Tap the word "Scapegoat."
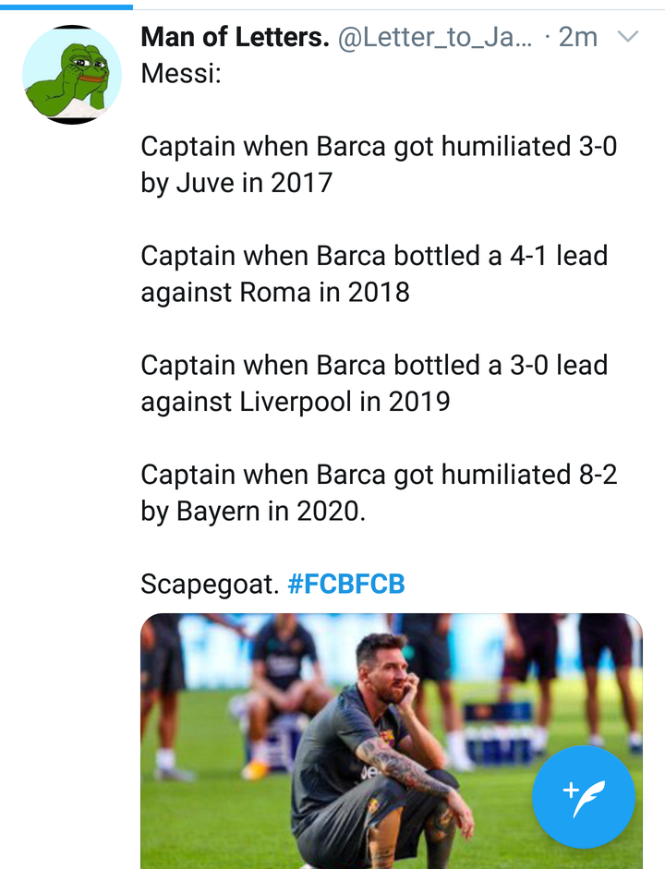This screenshot has height=869, width=665. pos(210,585)
